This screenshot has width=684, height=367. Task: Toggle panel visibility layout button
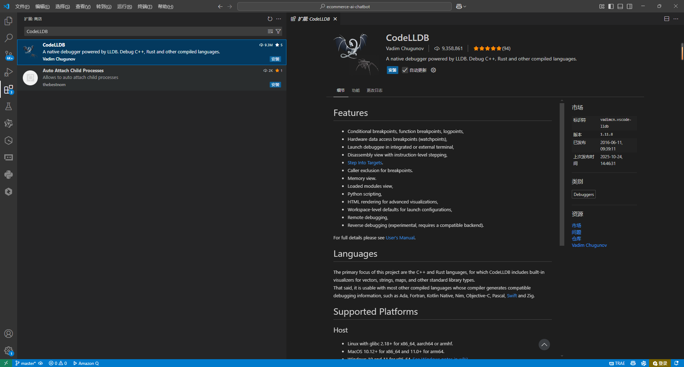click(620, 6)
